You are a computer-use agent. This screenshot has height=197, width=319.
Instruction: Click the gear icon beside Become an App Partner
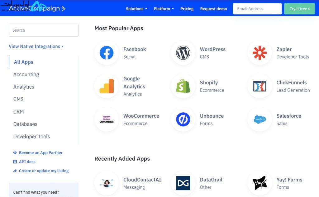pyautogui.click(x=15, y=153)
